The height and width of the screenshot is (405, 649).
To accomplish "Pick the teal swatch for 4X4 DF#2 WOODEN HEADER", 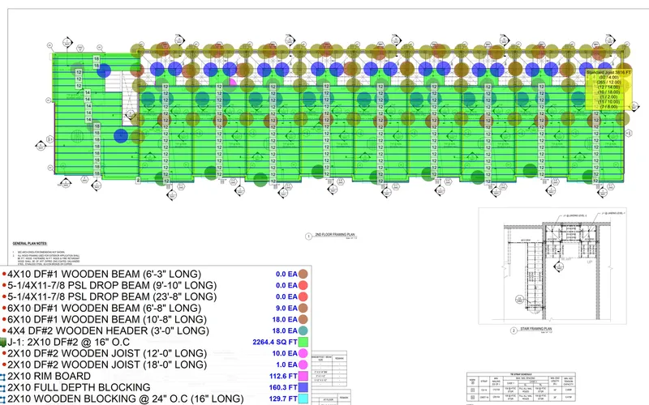I will (303, 330).
